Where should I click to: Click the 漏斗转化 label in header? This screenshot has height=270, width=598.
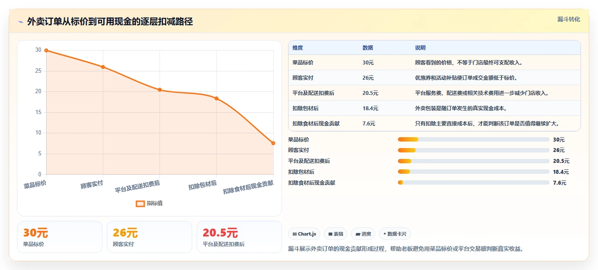coord(569,20)
